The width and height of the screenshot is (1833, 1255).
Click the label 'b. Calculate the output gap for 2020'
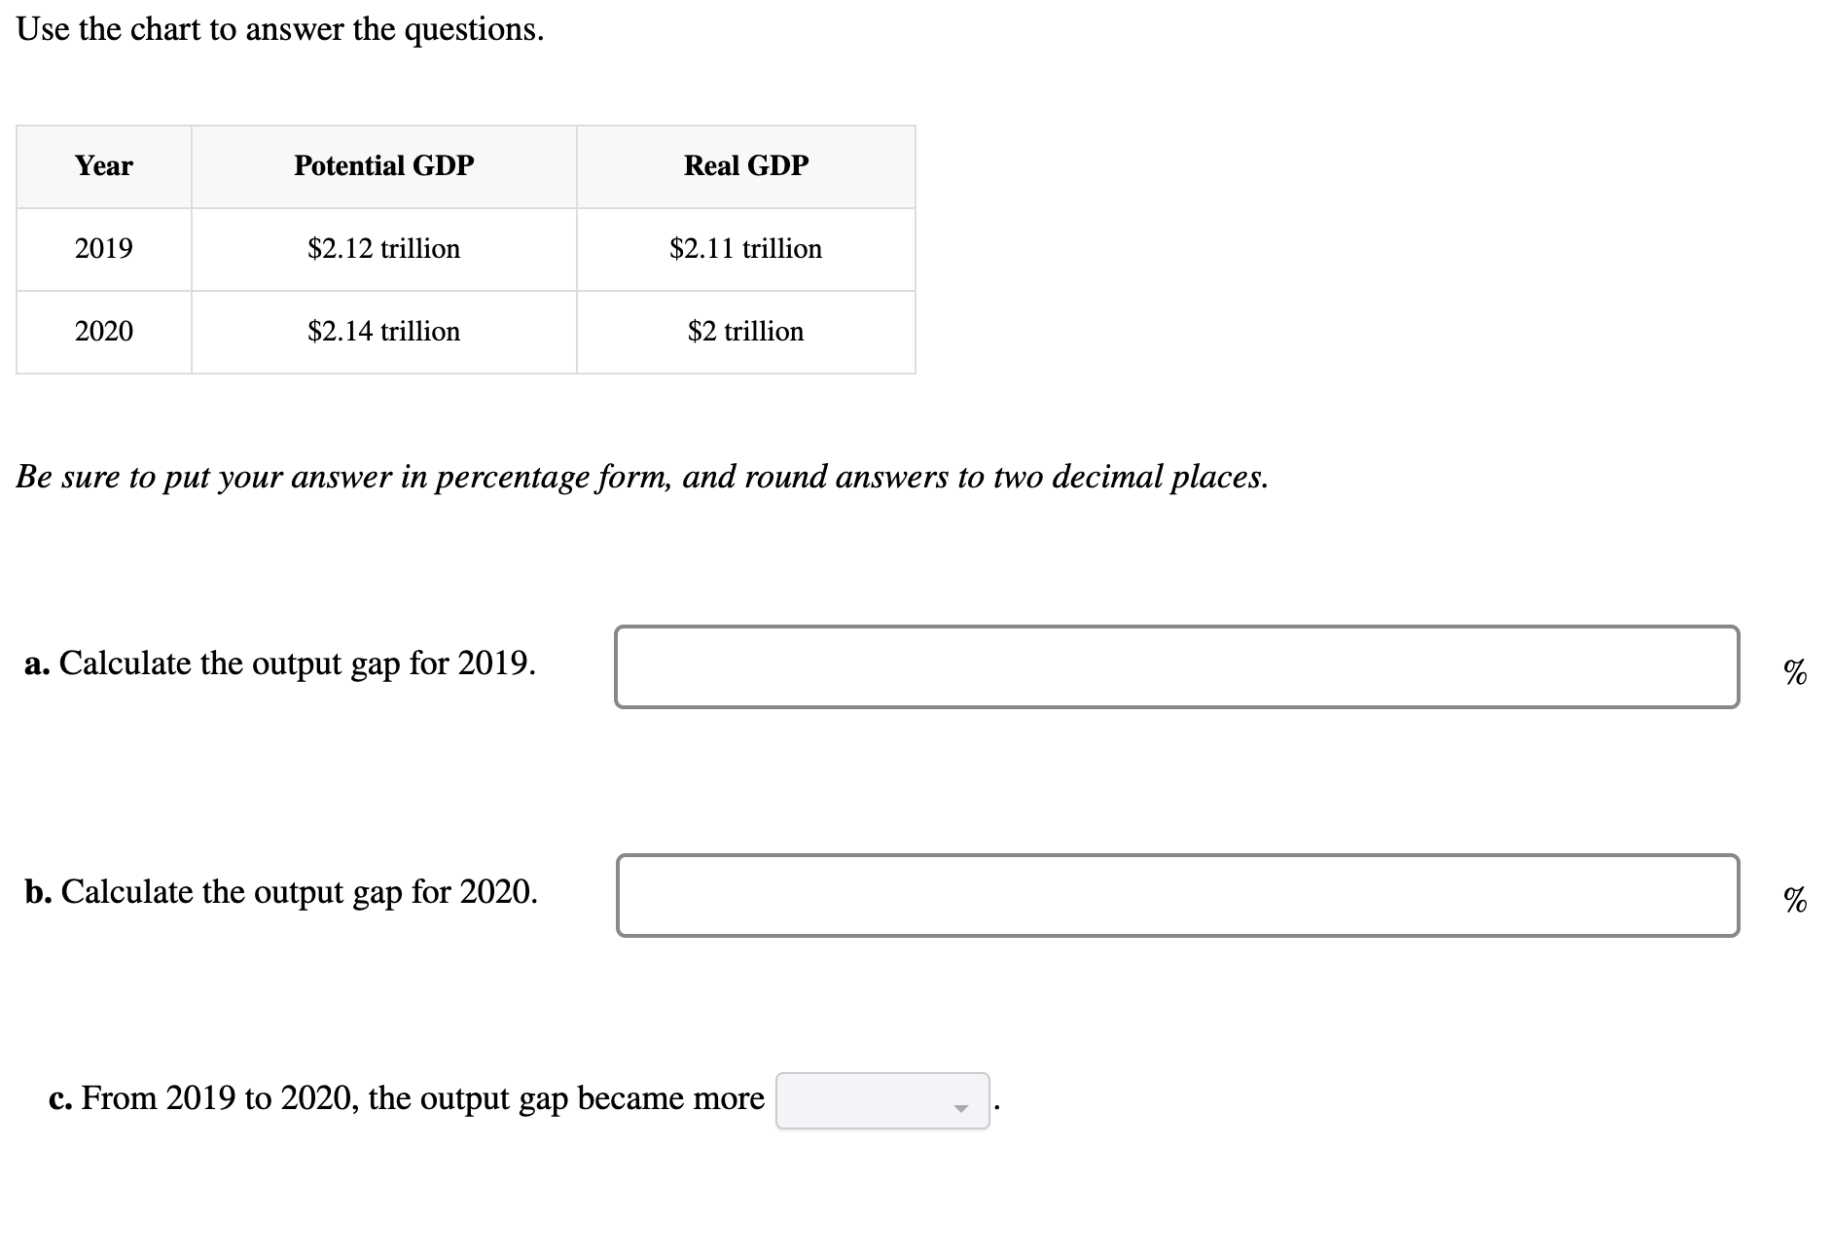click(282, 892)
